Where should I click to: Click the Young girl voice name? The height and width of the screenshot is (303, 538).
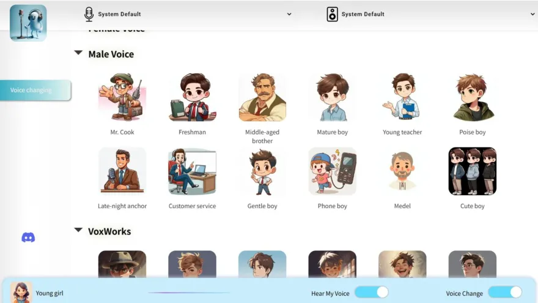pos(50,293)
